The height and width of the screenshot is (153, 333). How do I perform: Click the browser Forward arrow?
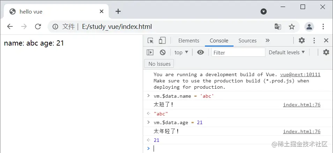pyautogui.click(x=24, y=26)
